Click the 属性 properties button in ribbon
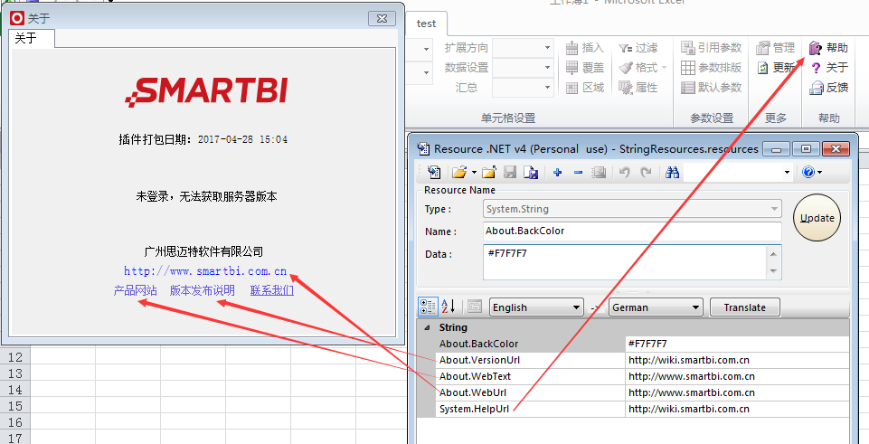The image size is (869, 444). (638, 88)
